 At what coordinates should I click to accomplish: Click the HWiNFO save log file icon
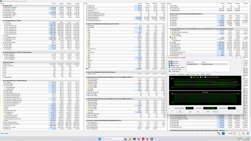(239, 133)
